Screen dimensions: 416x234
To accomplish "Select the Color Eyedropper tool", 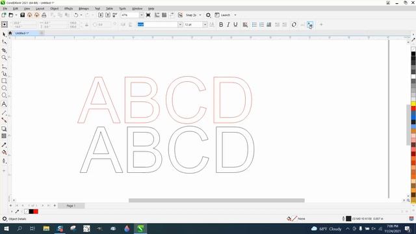I will pos(4,145).
